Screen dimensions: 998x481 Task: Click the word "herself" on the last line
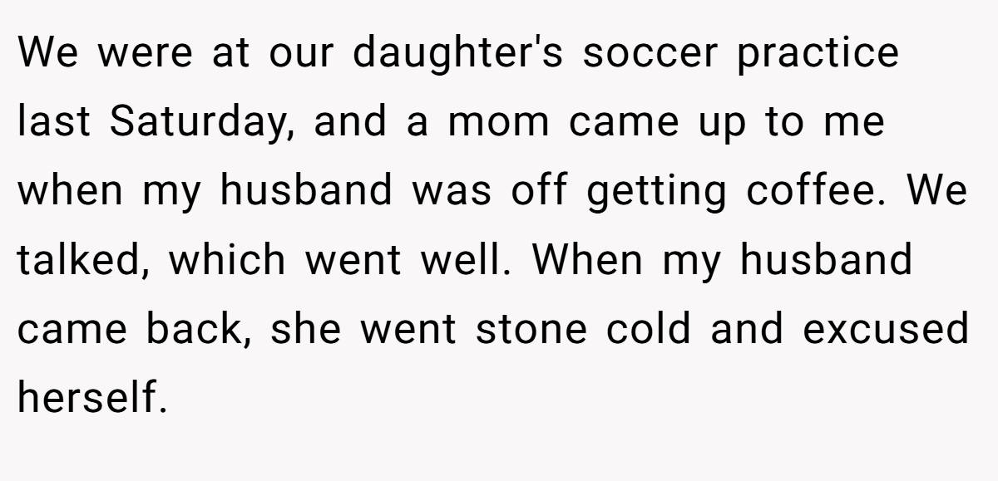tap(86, 398)
